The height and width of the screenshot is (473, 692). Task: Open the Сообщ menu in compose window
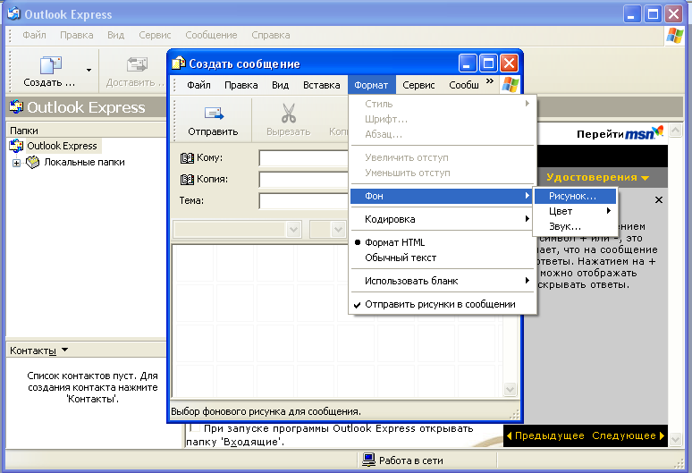(464, 85)
